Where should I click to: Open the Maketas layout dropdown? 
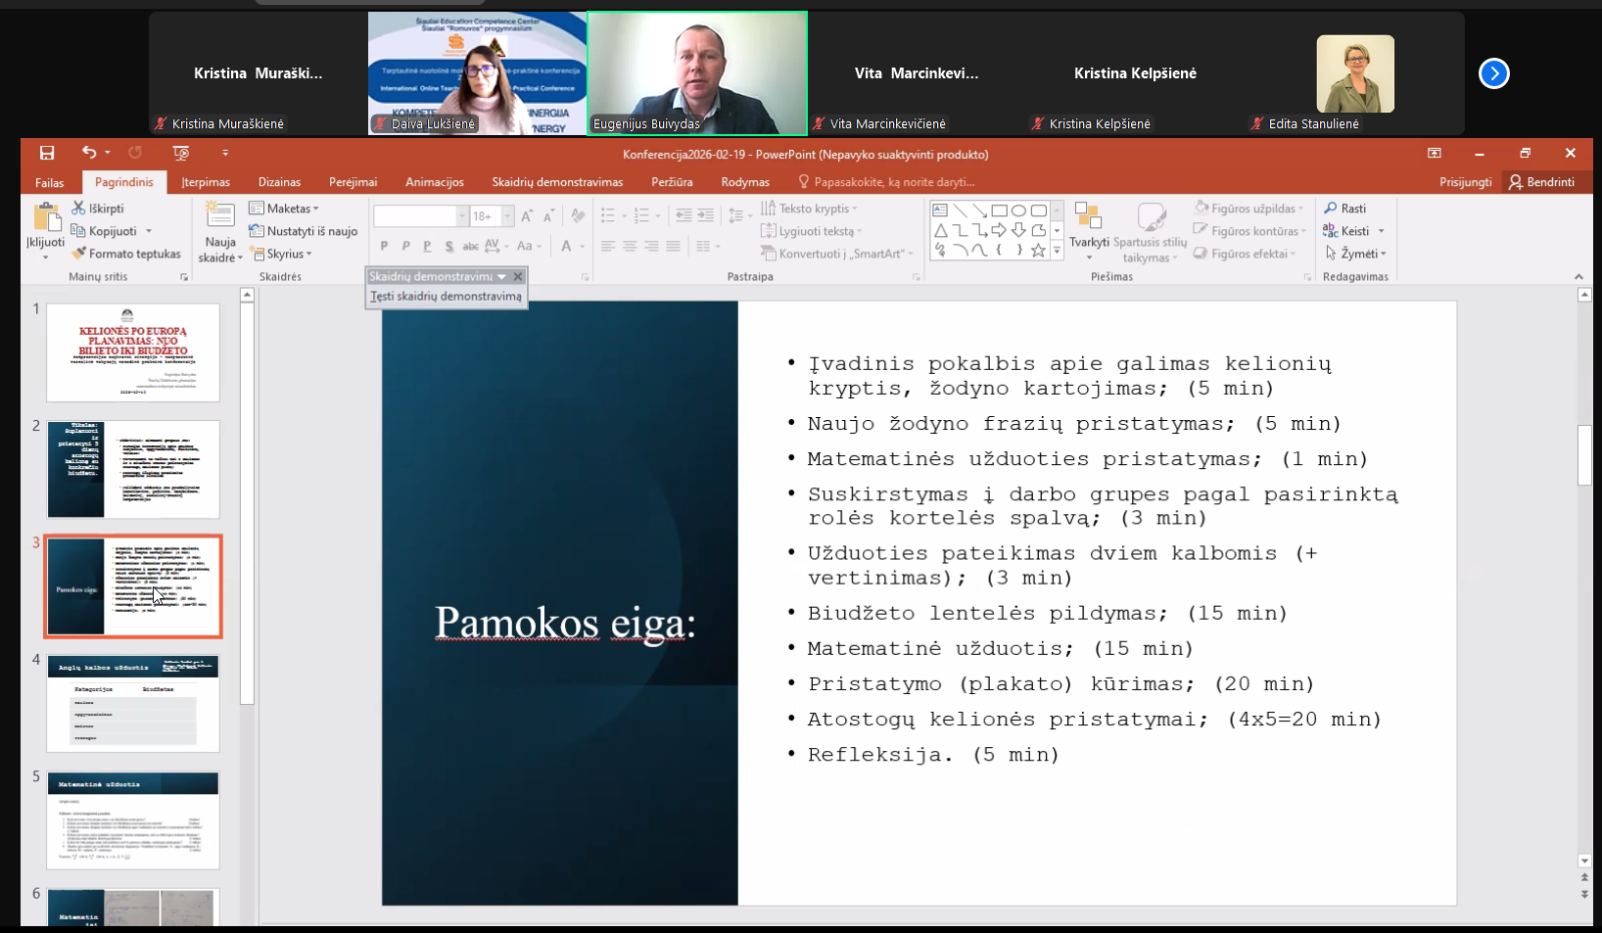click(x=284, y=209)
